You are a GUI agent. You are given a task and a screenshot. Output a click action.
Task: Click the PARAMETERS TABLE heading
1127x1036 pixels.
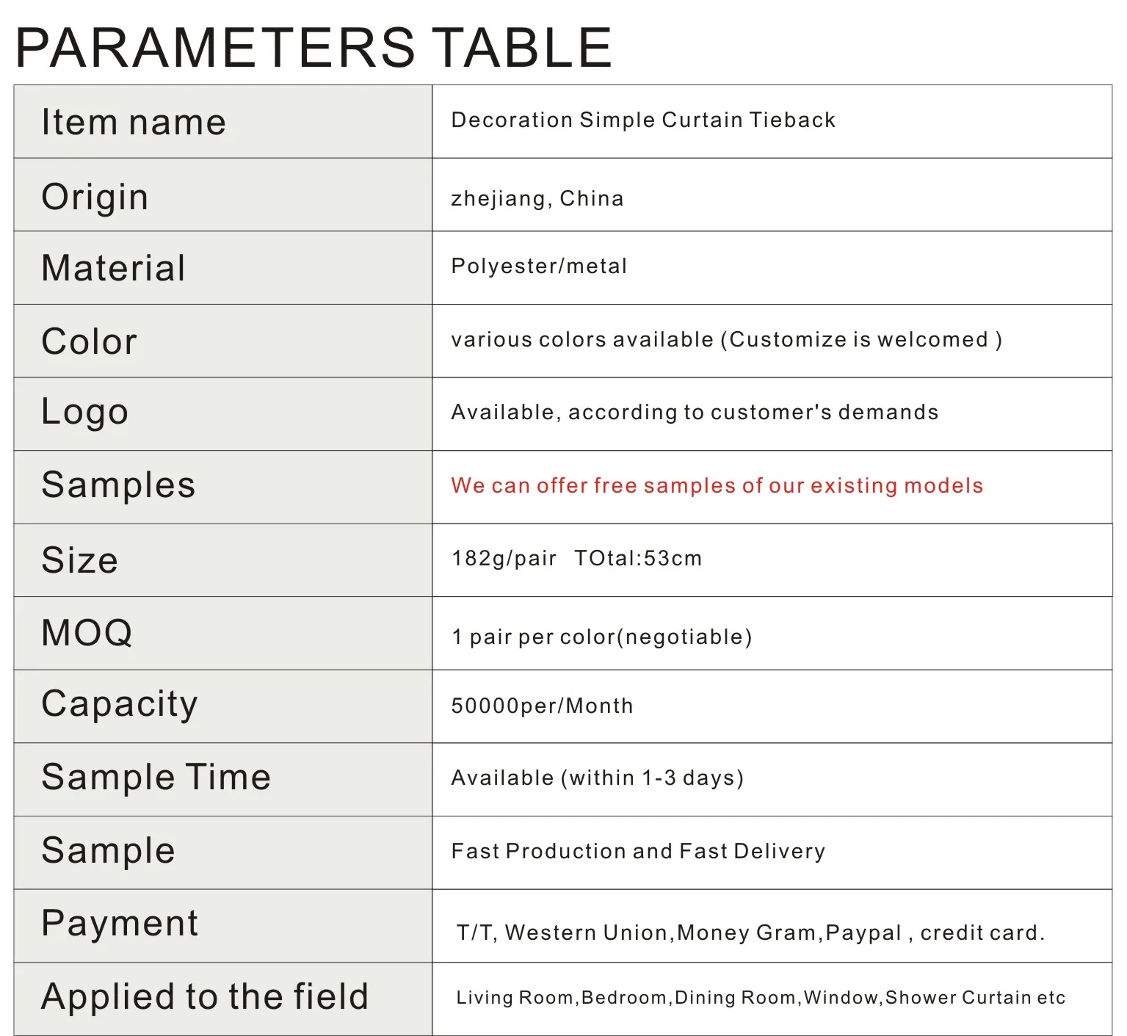coord(314,48)
